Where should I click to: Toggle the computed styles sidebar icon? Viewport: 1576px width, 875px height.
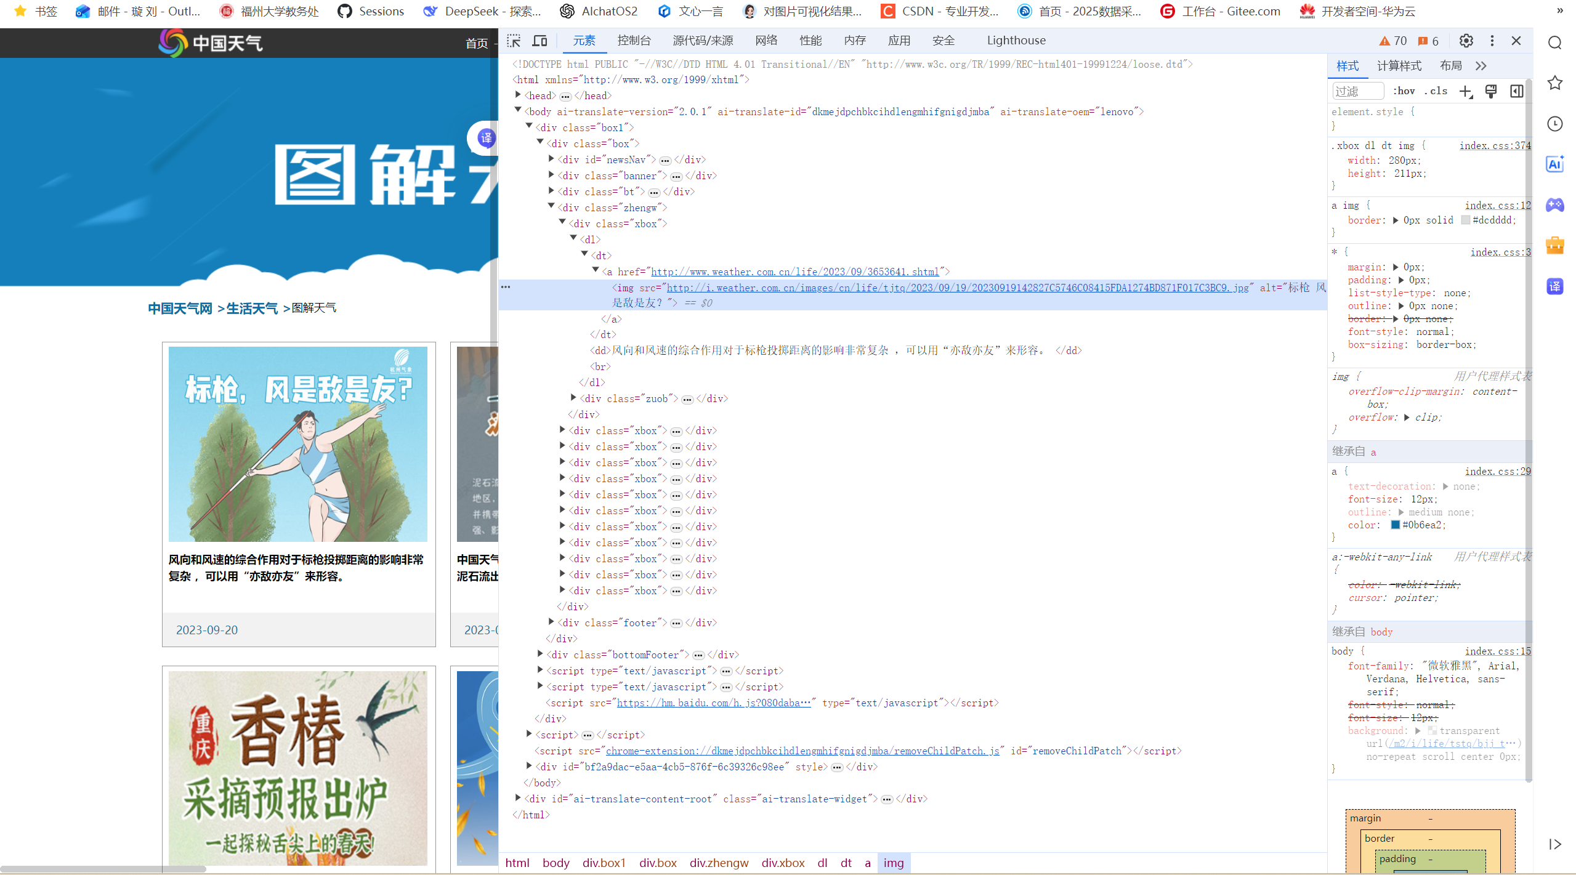[1516, 91]
